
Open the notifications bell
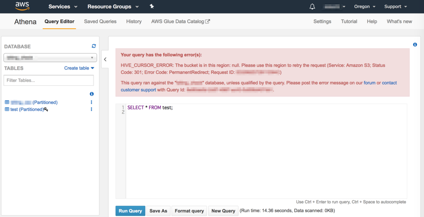(312, 7)
